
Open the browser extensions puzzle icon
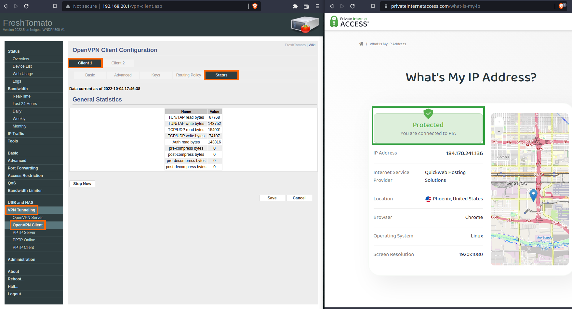(x=295, y=6)
